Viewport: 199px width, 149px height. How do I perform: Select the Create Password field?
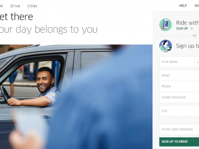179,97
